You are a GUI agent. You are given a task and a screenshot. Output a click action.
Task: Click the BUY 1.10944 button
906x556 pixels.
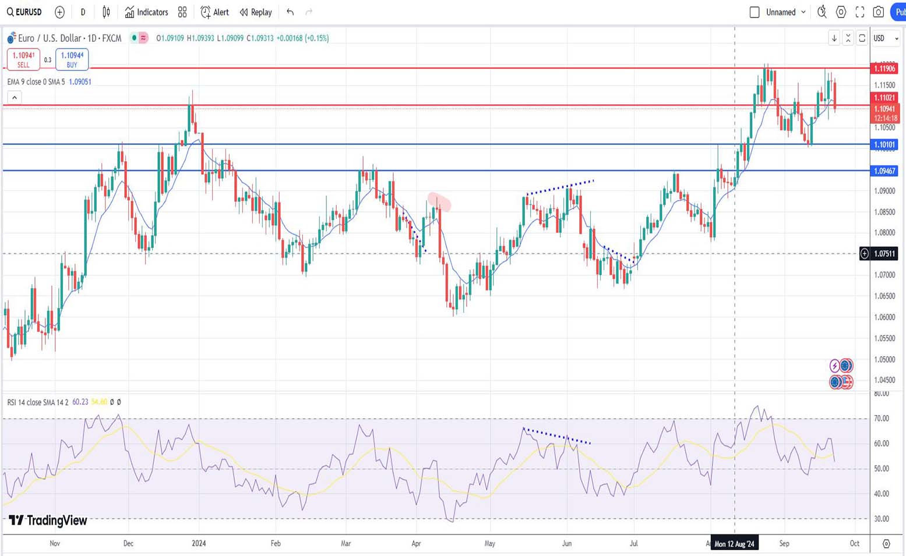click(72, 59)
